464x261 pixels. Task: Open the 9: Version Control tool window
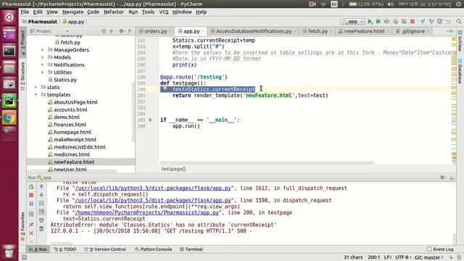click(105, 249)
